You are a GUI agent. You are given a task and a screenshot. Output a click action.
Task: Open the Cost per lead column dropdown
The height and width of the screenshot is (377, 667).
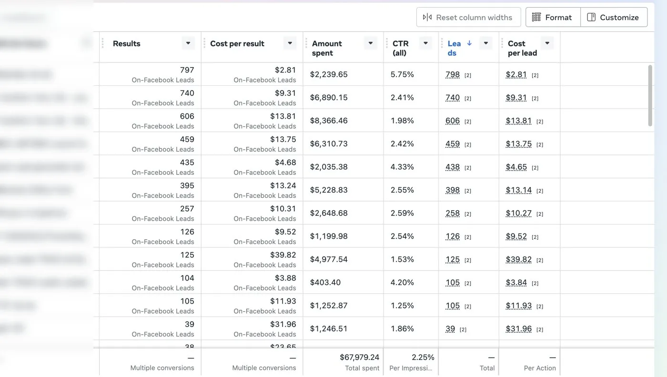click(547, 43)
